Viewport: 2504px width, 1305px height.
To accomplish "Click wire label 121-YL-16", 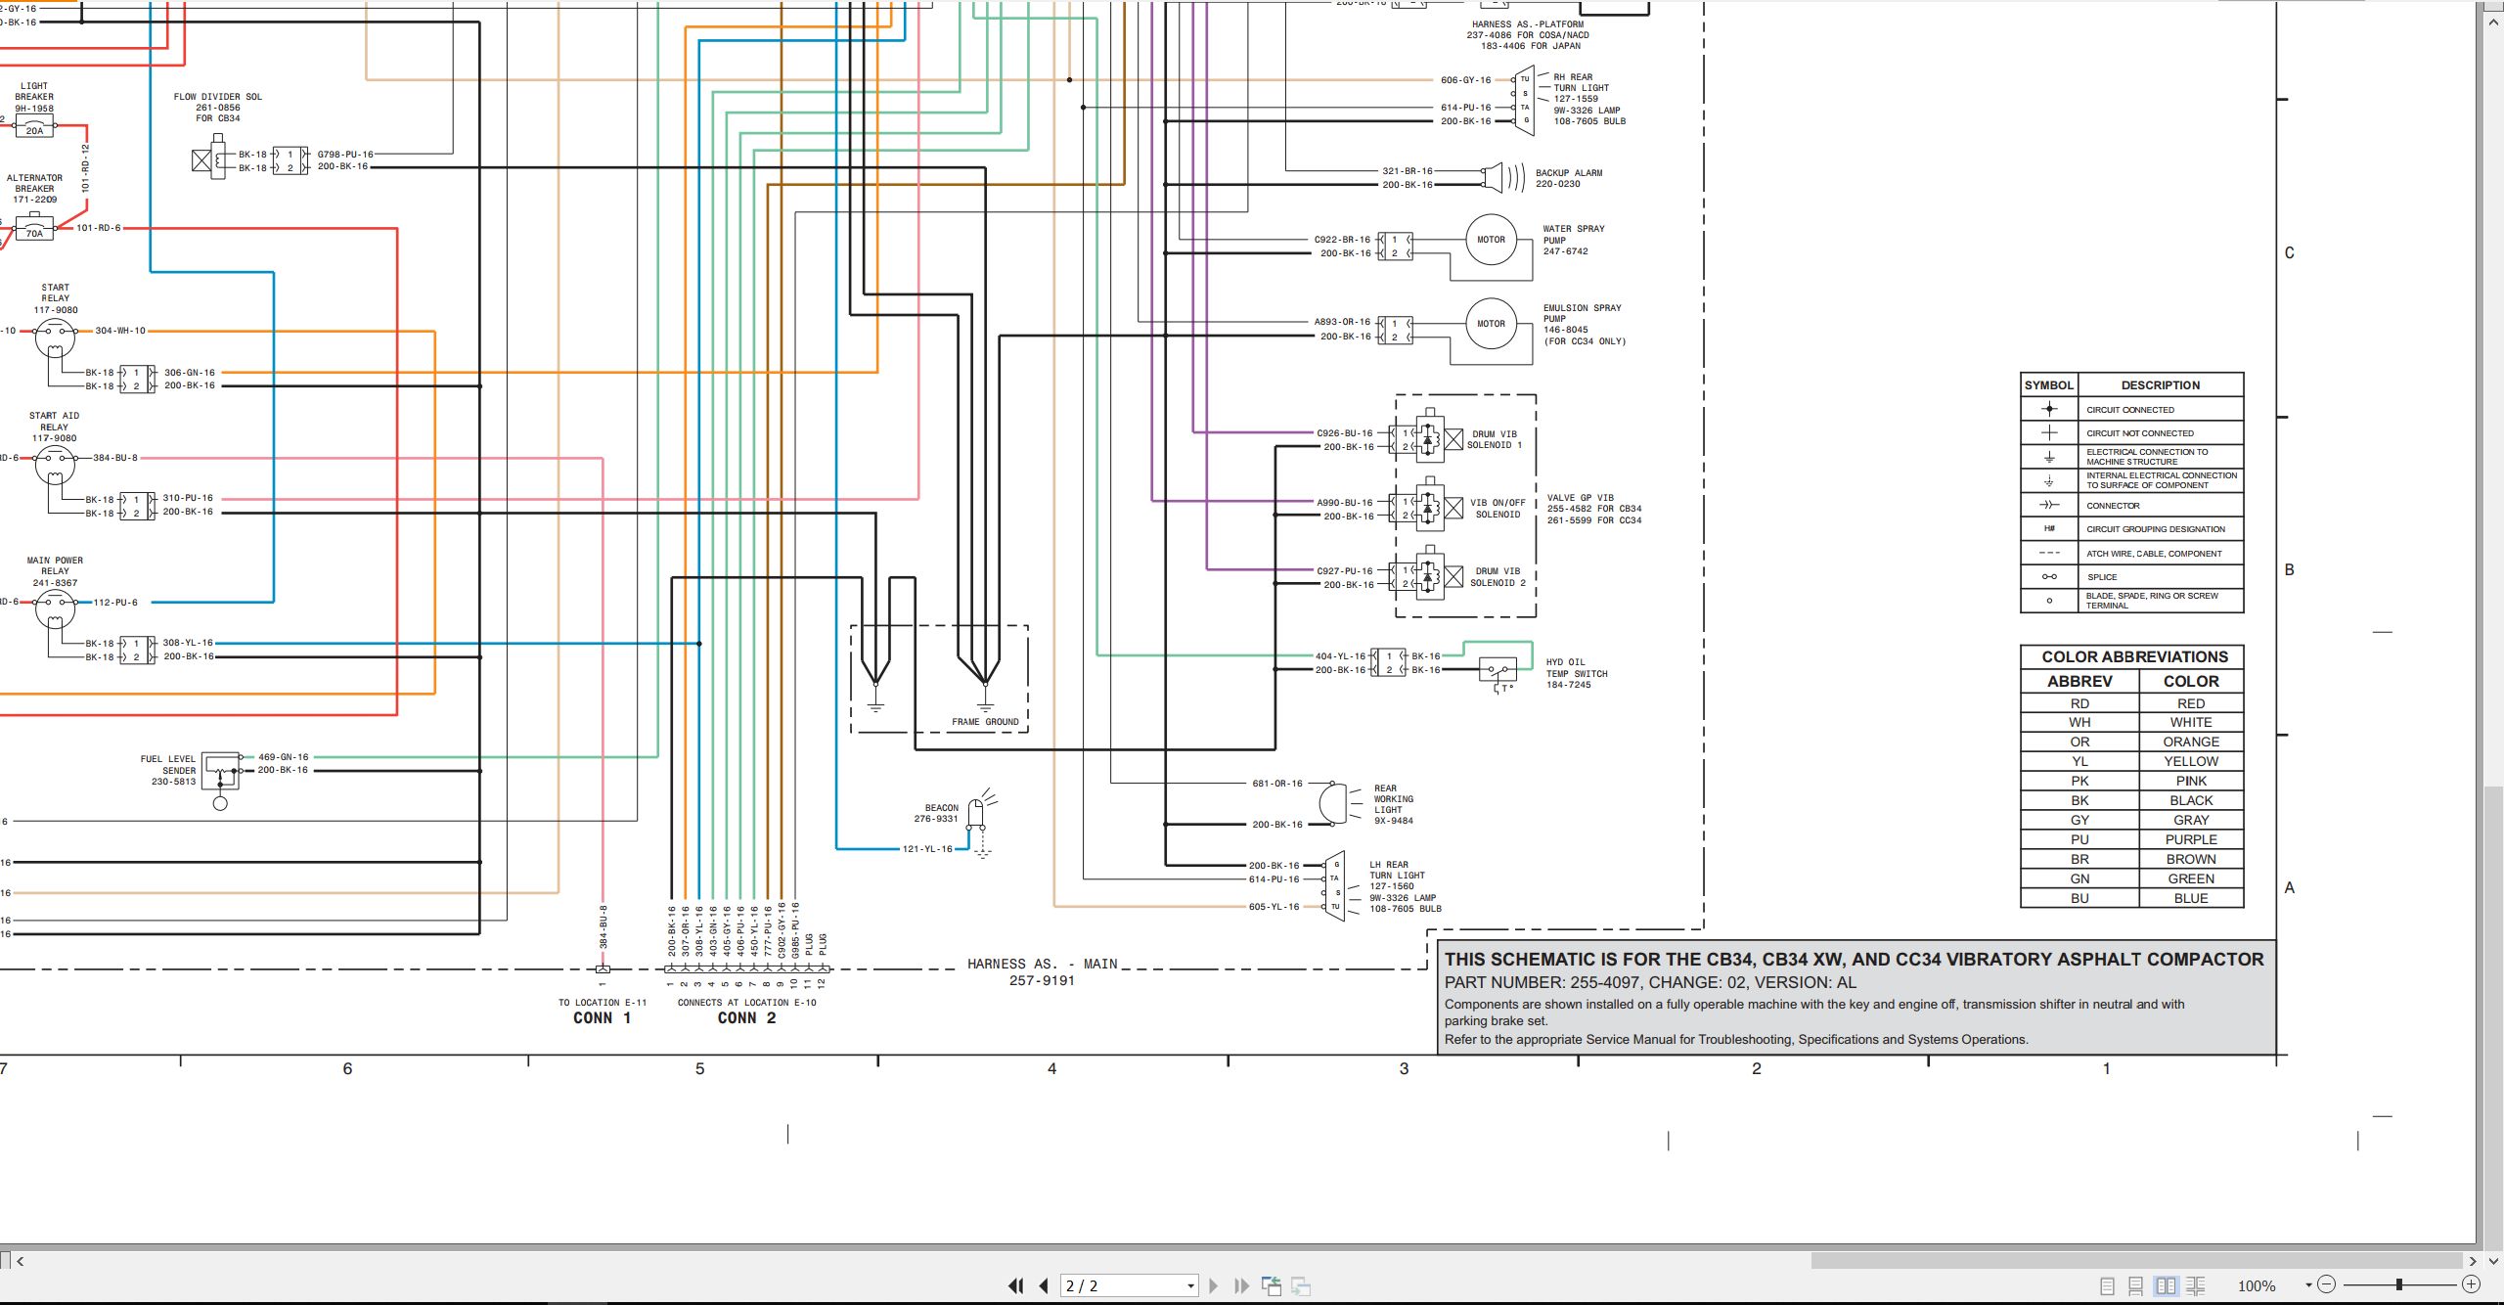I will [x=927, y=849].
